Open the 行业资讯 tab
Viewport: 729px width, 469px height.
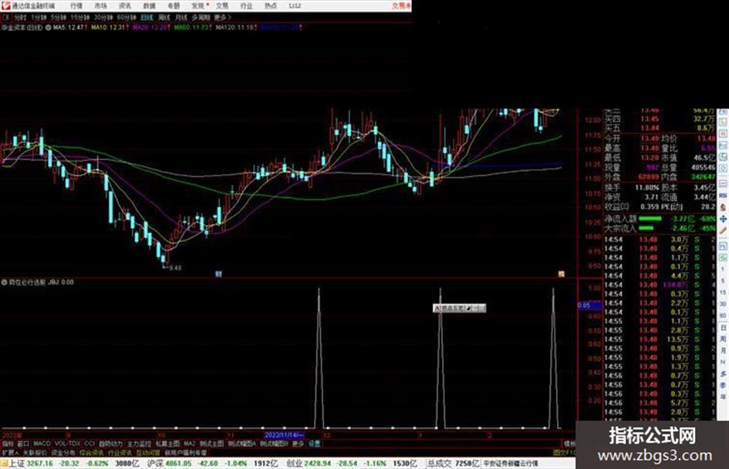[120, 452]
